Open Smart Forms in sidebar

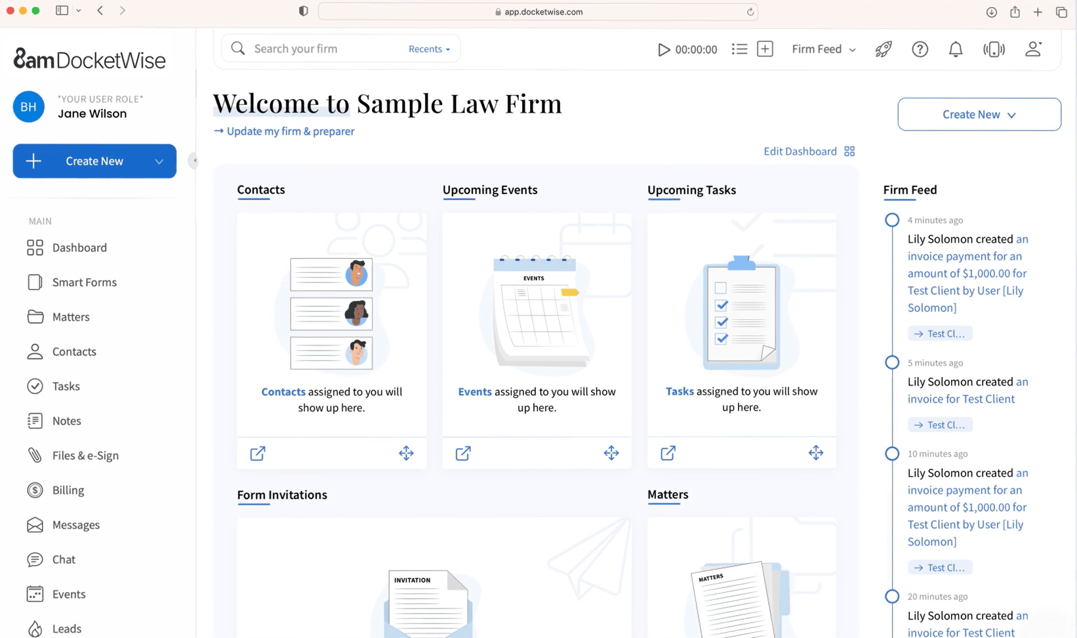tap(71, 282)
